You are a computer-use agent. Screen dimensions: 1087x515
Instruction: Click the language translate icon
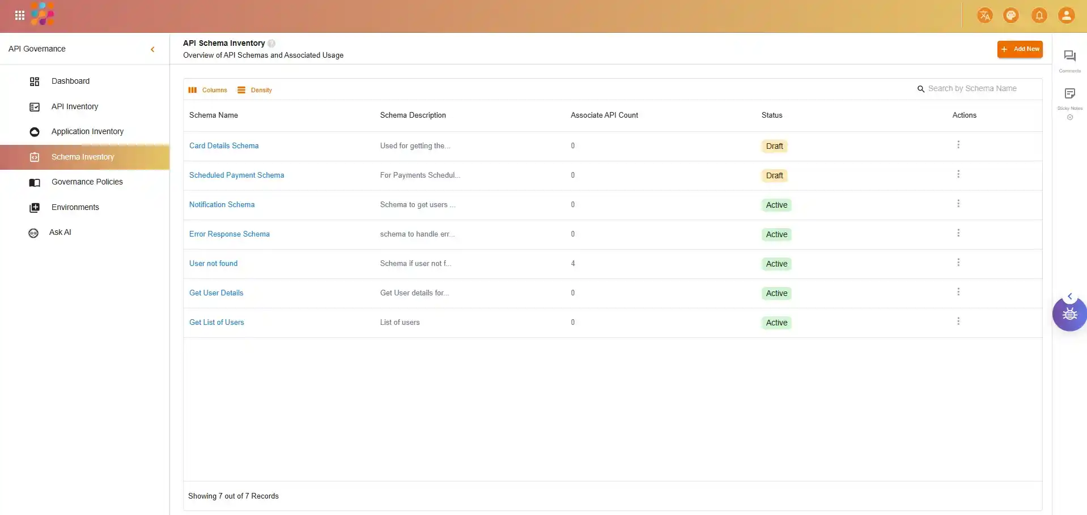point(984,15)
